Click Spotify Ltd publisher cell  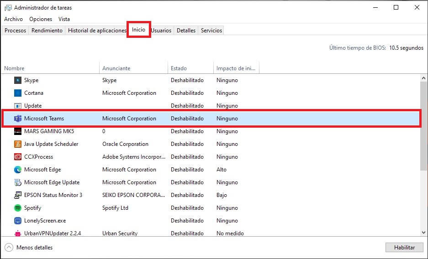(x=115, y=208)
